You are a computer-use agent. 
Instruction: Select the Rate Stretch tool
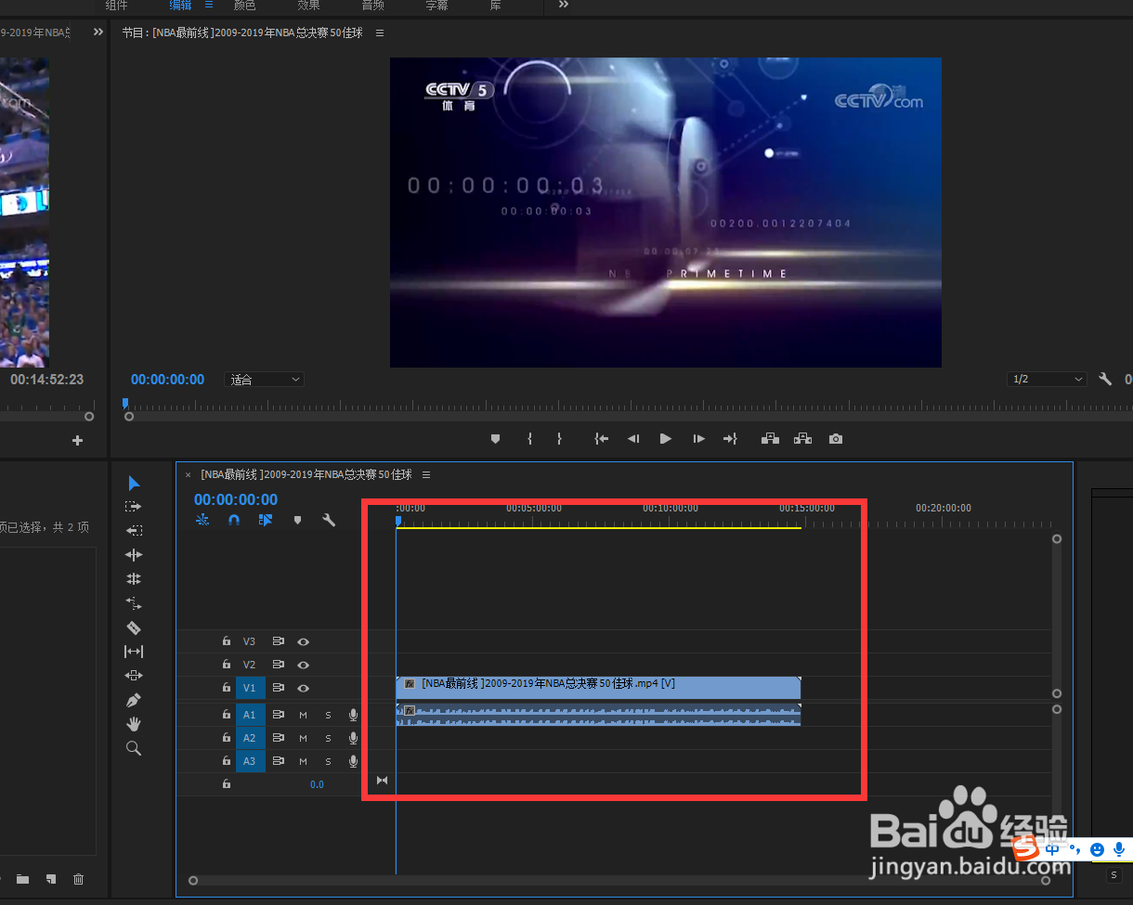pyautogui.click(x=134, y=603)
